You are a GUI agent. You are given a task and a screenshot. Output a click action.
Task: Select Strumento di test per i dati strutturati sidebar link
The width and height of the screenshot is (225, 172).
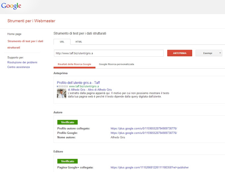pyautogui.click(x=25, y=44)
